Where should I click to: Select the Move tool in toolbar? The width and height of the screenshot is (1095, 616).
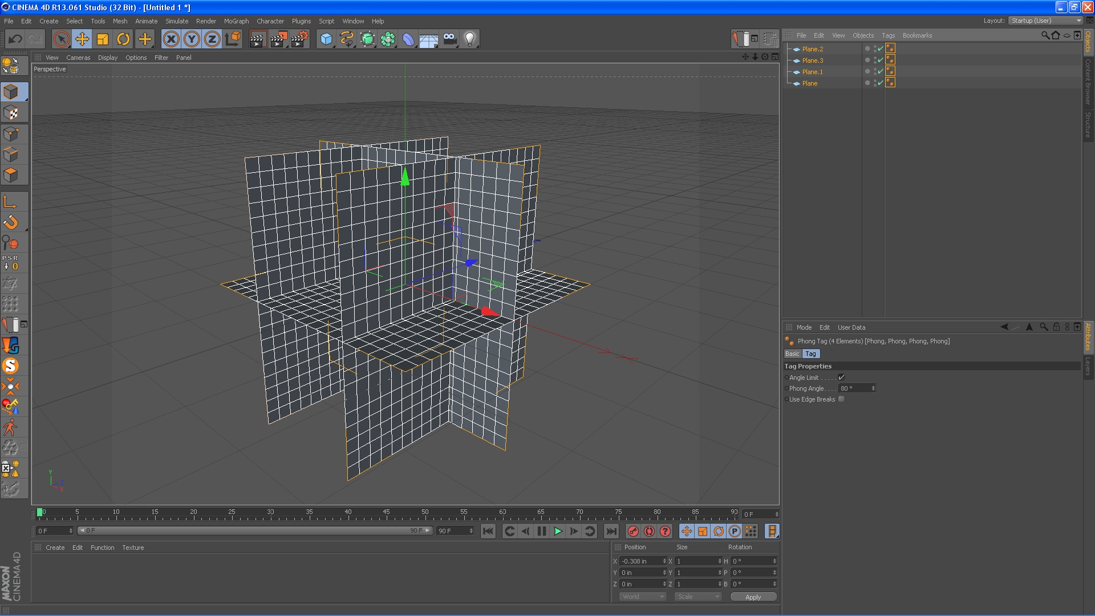click(82, 39)
